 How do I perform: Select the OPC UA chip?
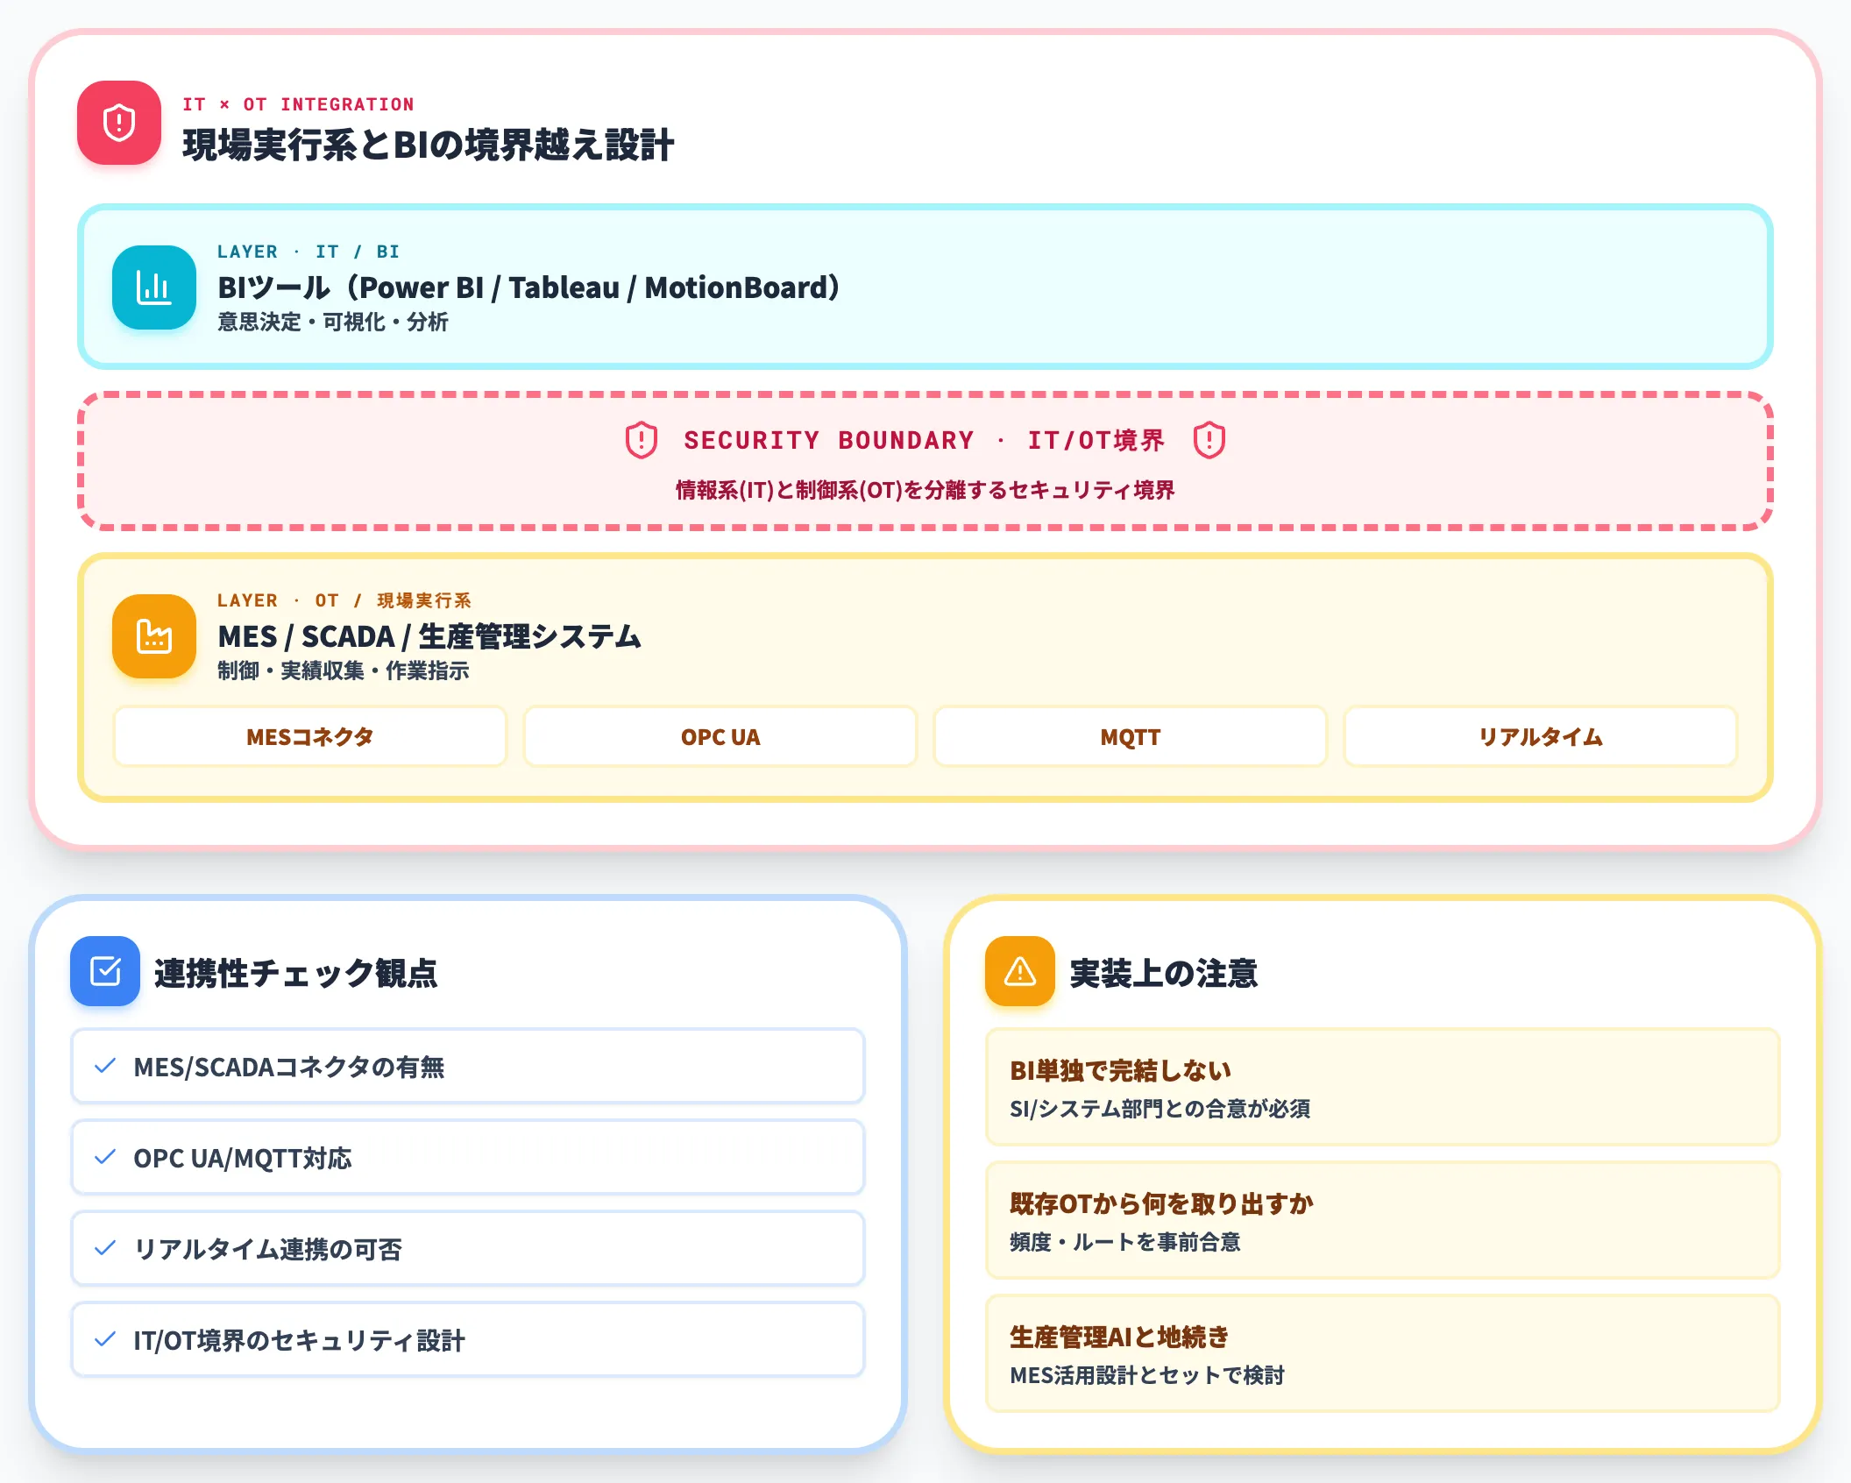720,737
